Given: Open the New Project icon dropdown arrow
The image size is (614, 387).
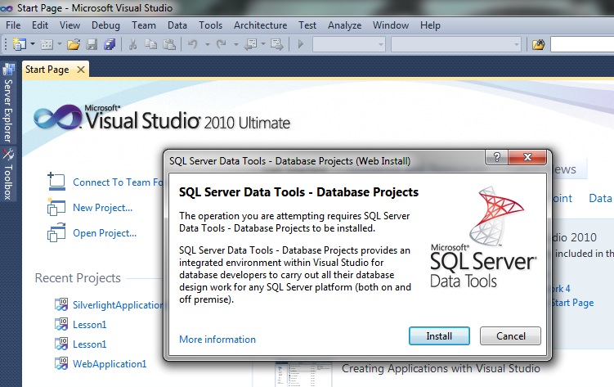Looking at the screenshot, I should click(x=33, y=44).
